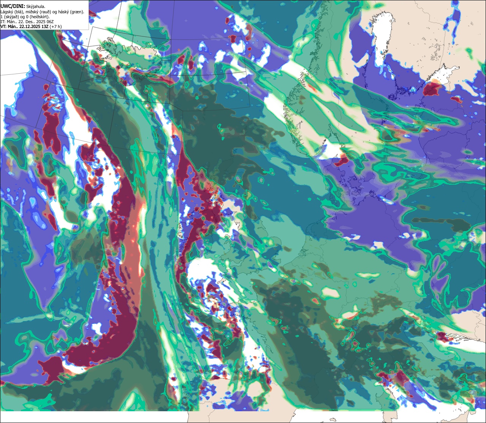Click the "háský (græn)." legend text
The image size is (486, 423).
pyautogui.click(x=71, y=12)
